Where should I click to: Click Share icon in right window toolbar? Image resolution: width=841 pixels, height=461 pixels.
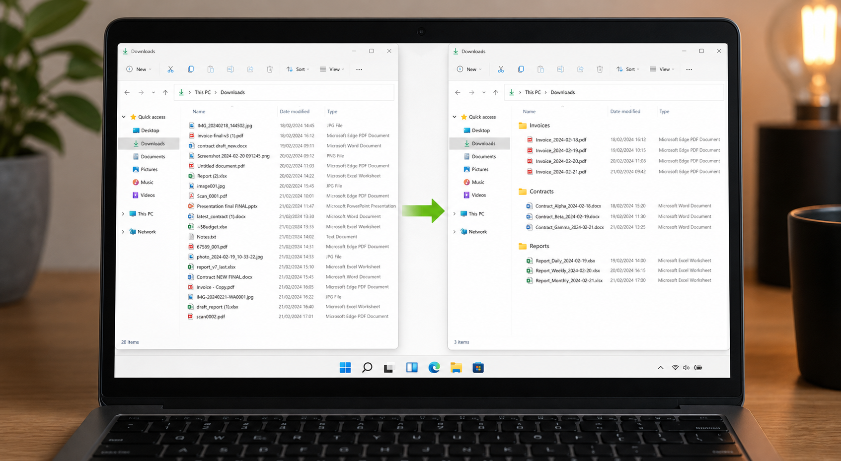click(x=580, y=69)
